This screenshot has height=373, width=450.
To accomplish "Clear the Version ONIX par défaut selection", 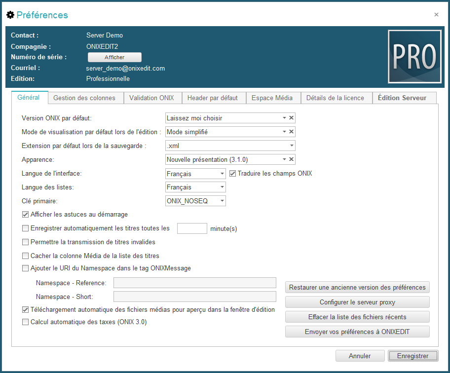I will (x=291, y=118).
